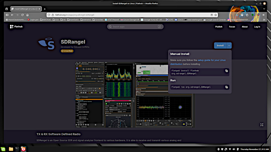Open the list all tabs dropdown
This screenshot has height=152, width=271.
pos(264,9)
